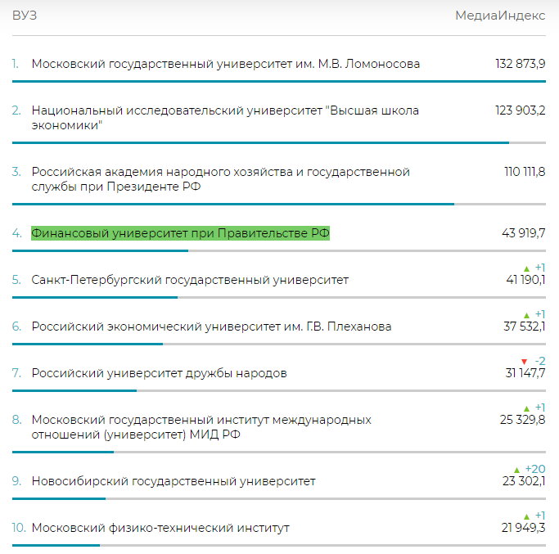
Task: Open Московский государственный университет им. Ломоносова
Action: coord(226,64)
